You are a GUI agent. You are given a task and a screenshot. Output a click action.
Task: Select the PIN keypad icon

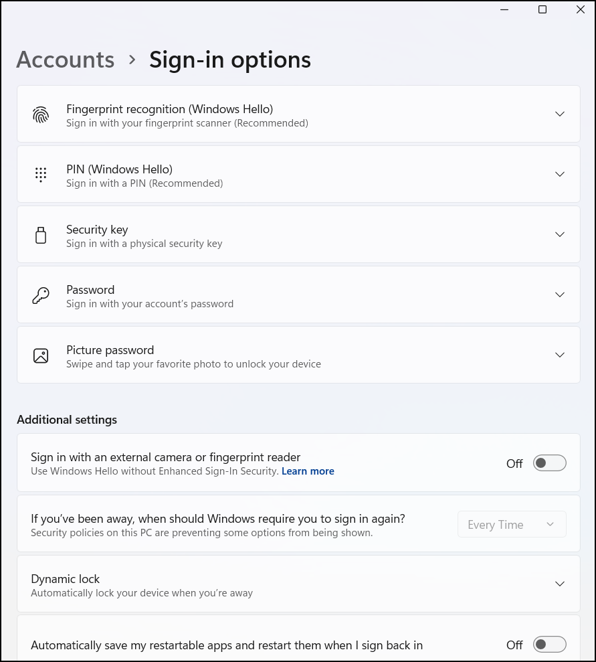click(x=41, y=174)
